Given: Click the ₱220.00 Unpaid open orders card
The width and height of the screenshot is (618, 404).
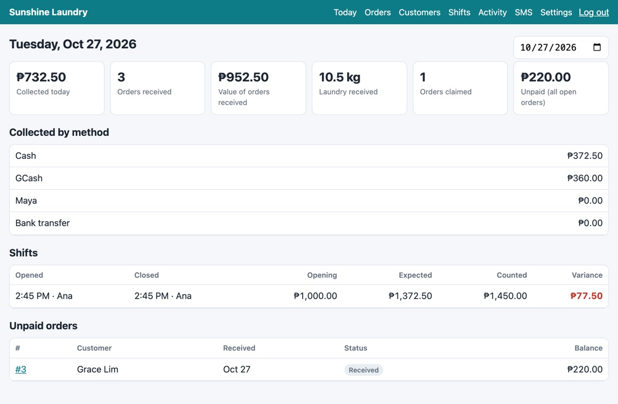Looking at the screenshot, I should click(561, 88).
